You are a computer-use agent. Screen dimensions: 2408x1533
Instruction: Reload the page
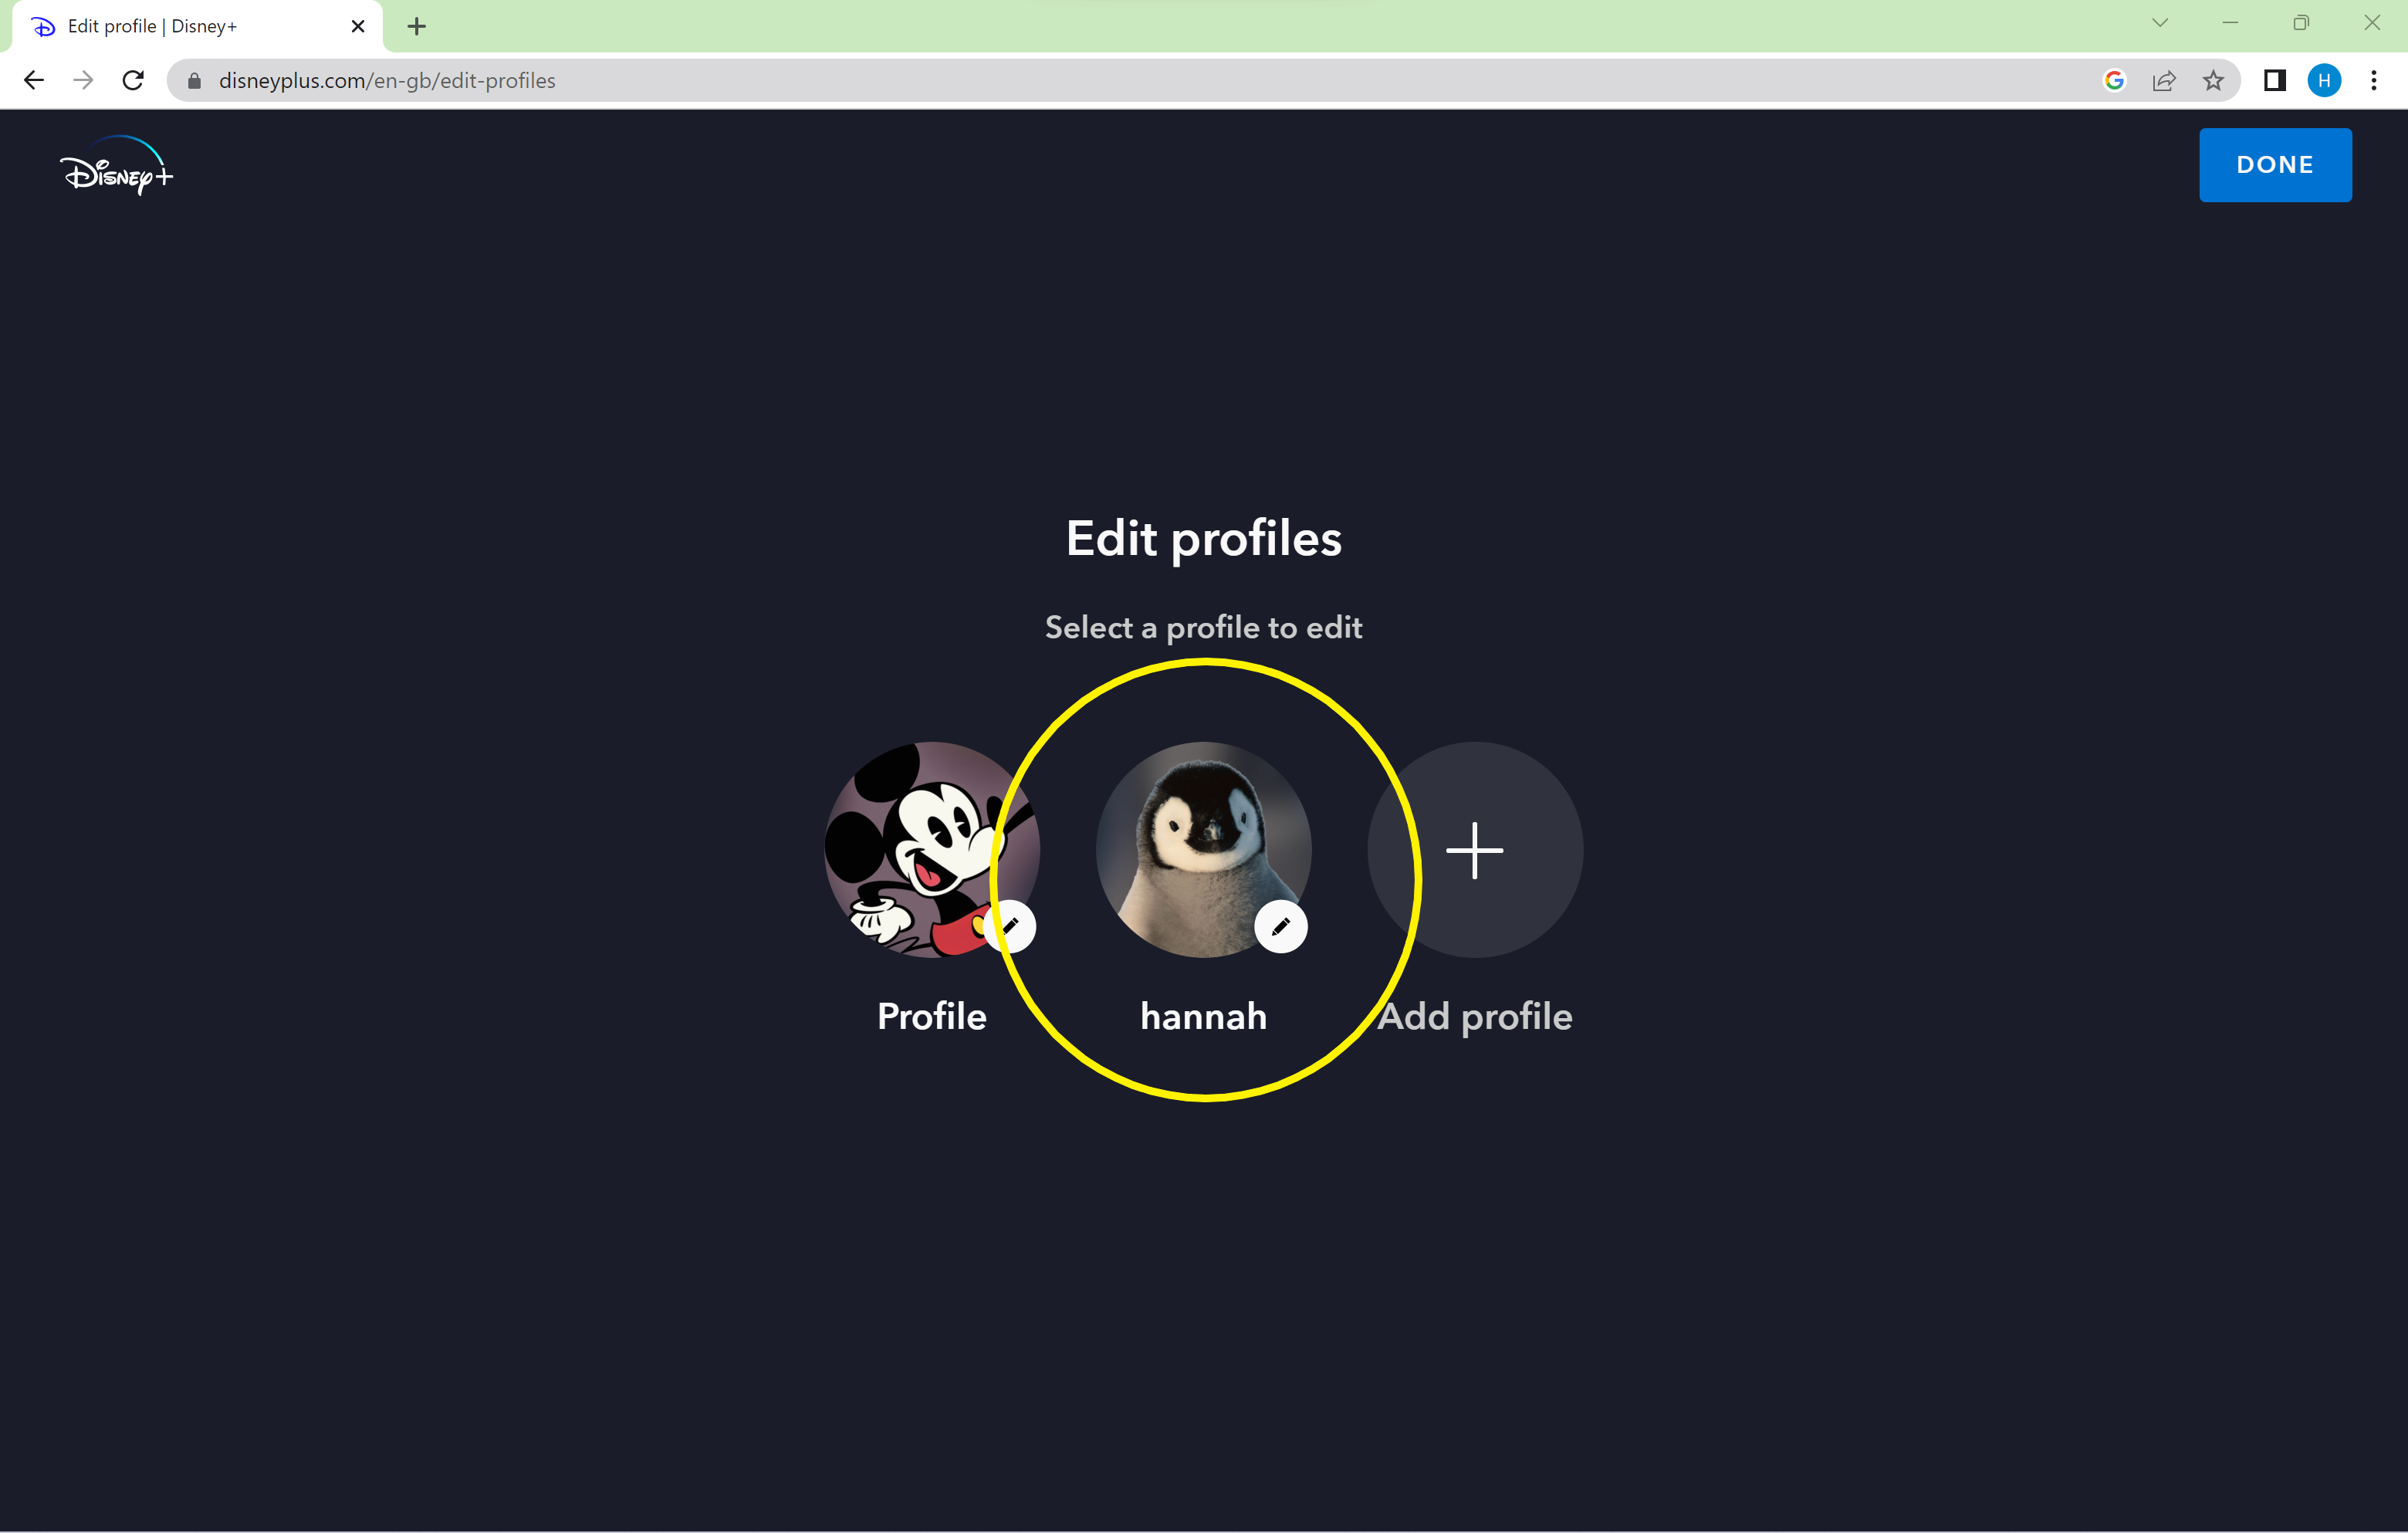(133, 80)
